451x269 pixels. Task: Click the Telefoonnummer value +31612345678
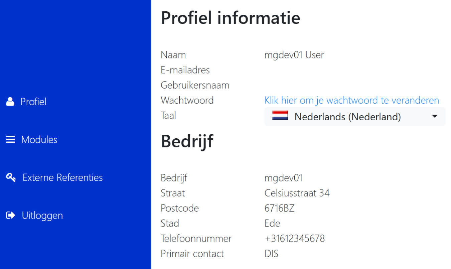coord(294,238)
